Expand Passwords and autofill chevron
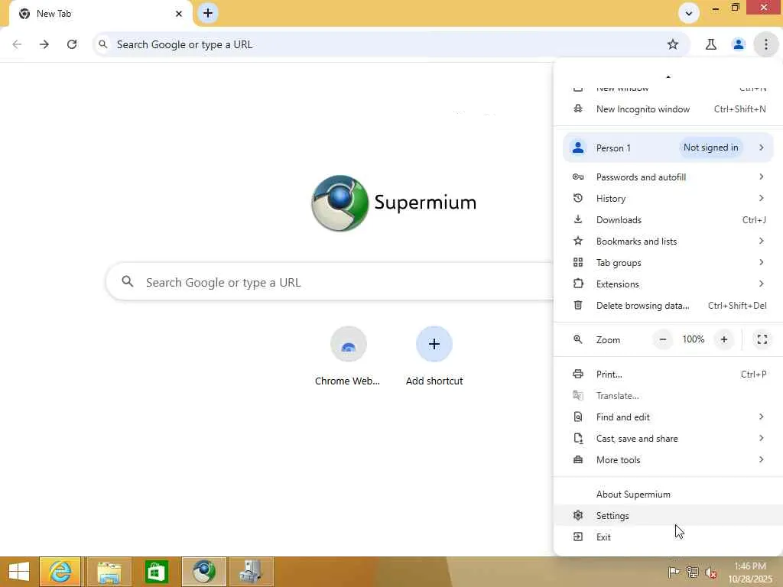The height and width of the screenshot is (587, 783). coord(761,177)
